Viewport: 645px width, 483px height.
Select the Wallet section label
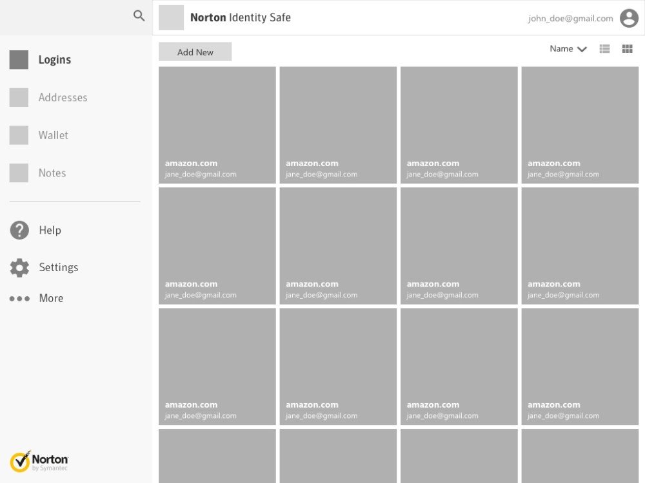53,135
